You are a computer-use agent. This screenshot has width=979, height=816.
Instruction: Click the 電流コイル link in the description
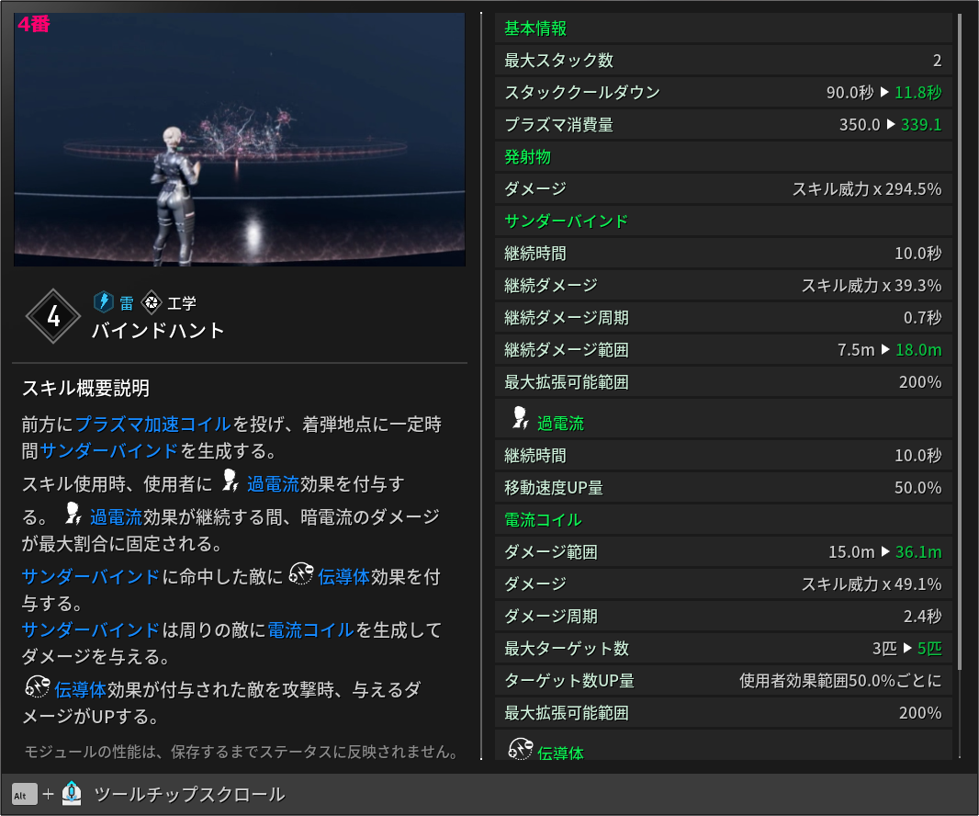[311, 629]
